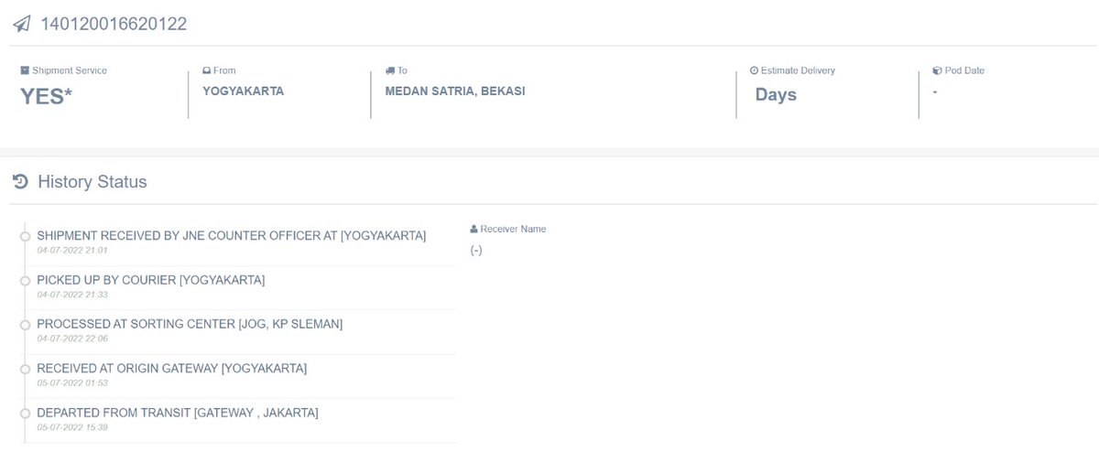Image resolution: width=1099 pixels, height=462 pixels.
Task: Click the Shipment Service label
Action: [70, 70]
